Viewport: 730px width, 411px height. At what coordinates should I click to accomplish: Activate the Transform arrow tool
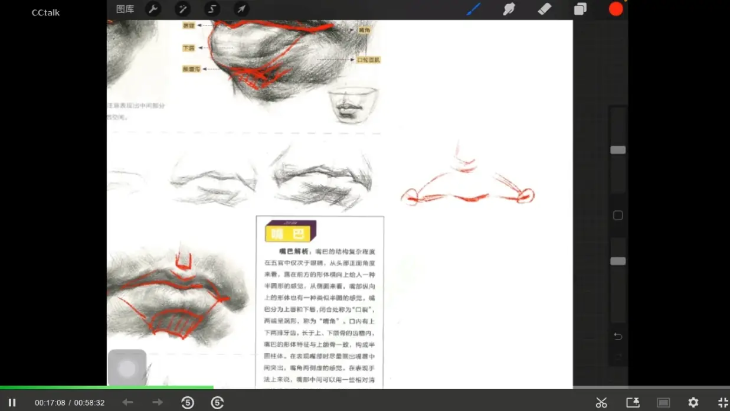pyautogui.click(x=241, y=9)
